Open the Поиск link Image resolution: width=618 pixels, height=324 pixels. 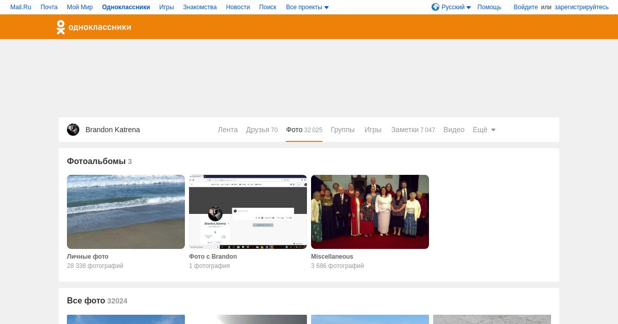(268, 7)
